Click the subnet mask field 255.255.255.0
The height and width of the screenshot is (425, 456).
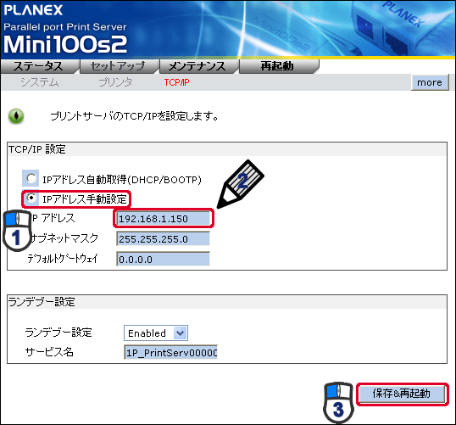[x=163, y=238]
